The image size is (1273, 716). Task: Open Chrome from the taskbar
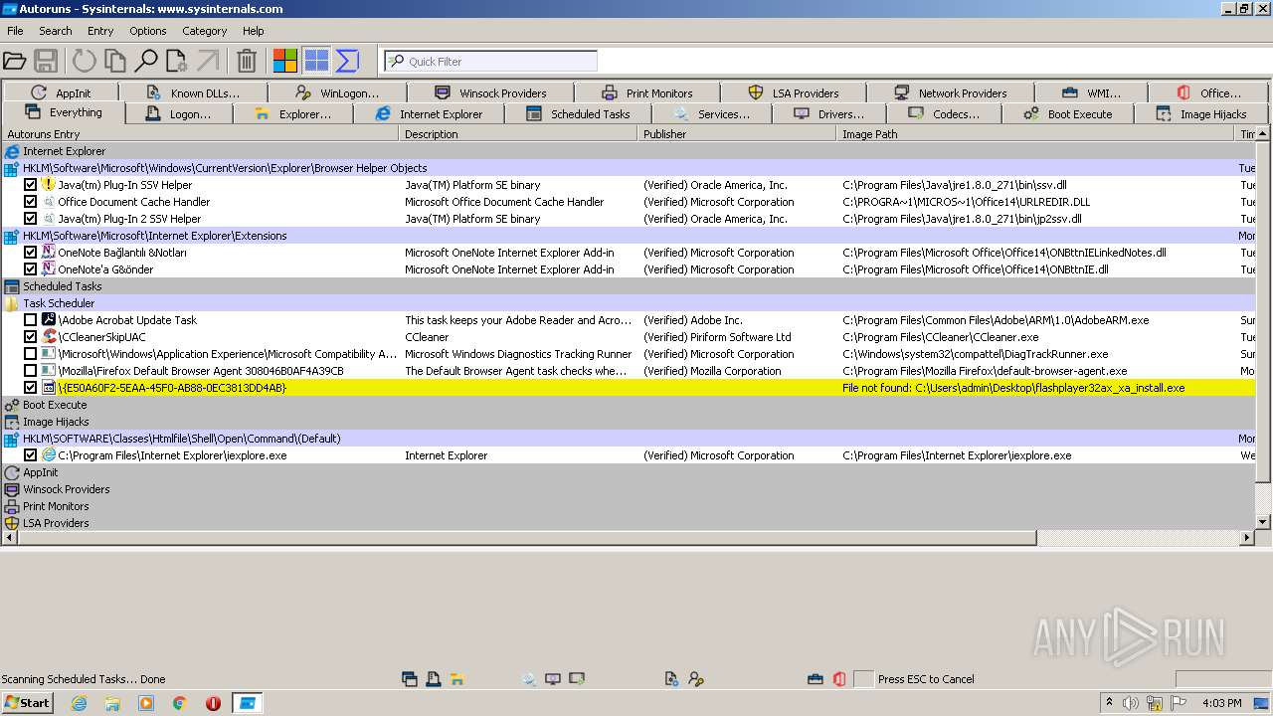[x=180, y=703]
